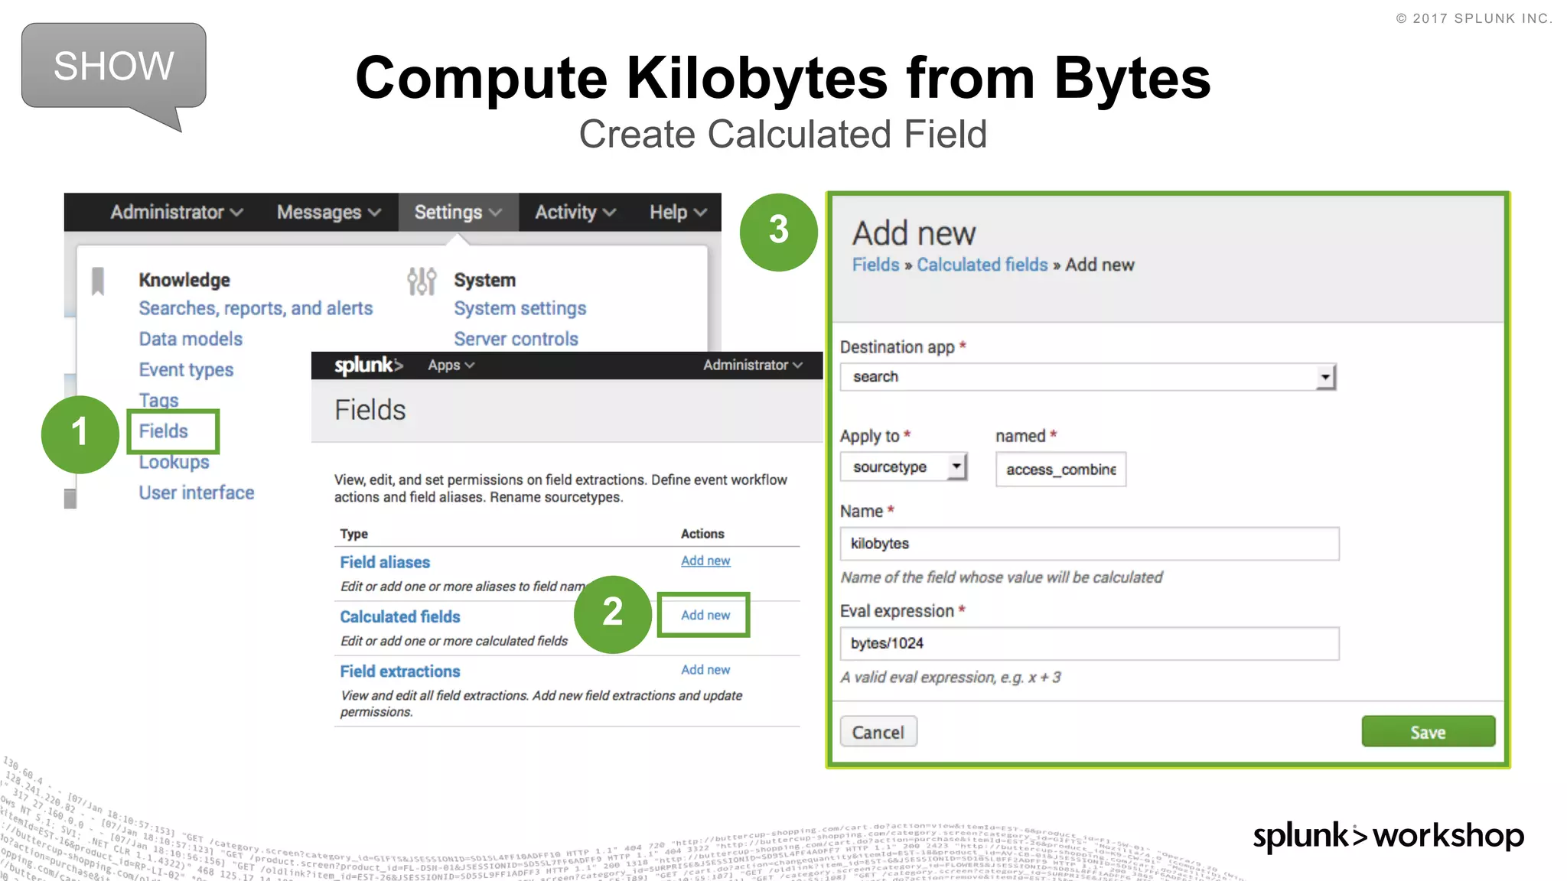Open the Activity menu

point(575,212)
